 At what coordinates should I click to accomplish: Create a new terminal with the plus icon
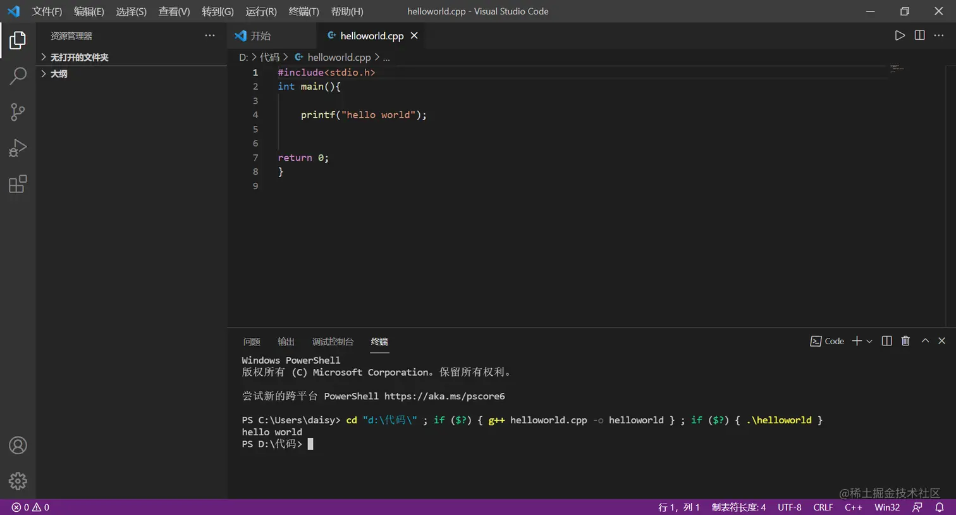855,341
